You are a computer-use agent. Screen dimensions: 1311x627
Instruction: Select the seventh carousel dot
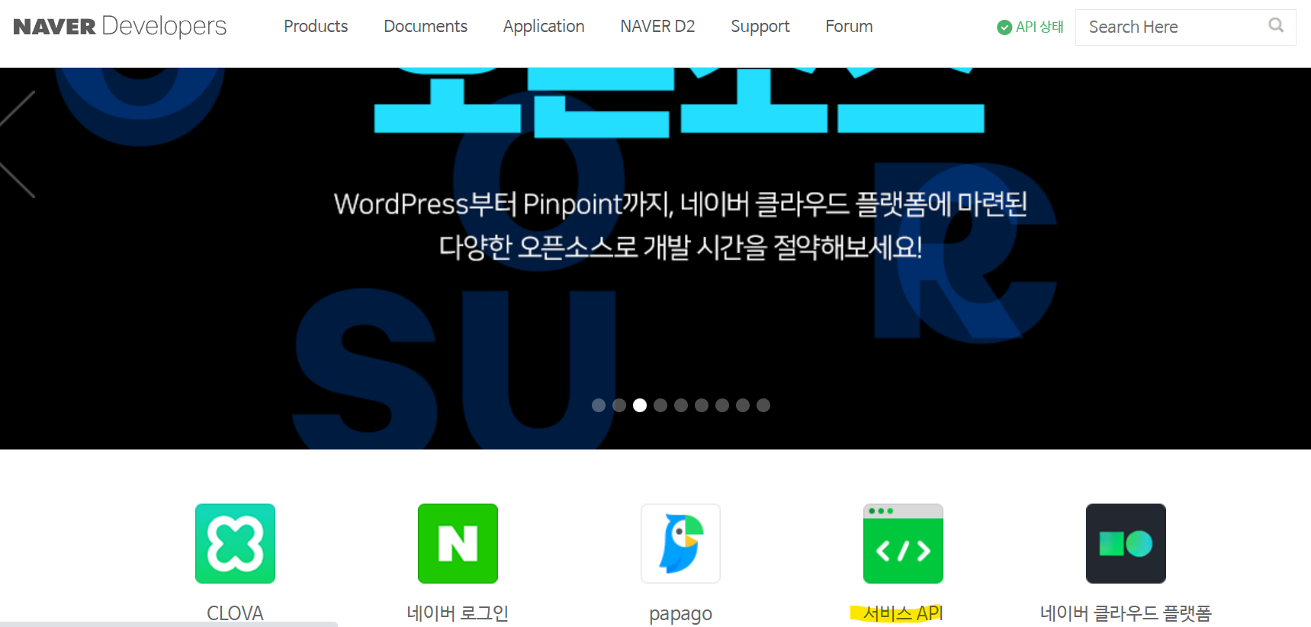[722, 405]
